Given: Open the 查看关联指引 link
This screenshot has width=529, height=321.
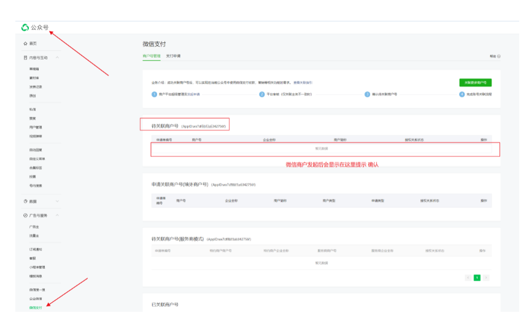Looking at the screenshot, I should click(x=303, y=83).
